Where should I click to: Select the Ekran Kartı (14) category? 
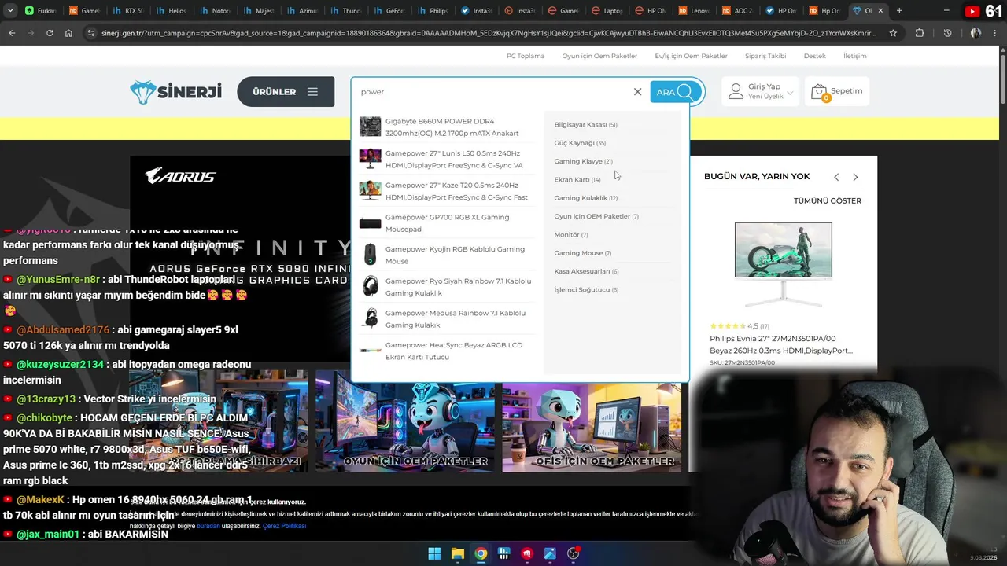click(x=577, y=179)
